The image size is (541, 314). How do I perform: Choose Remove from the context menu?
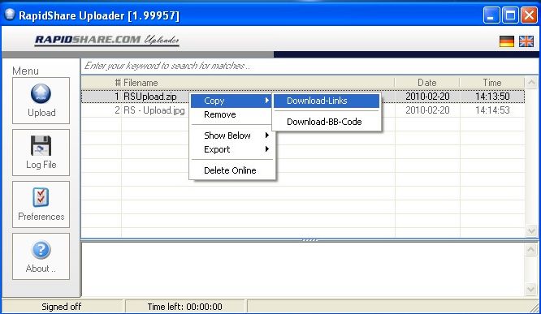[232, 114]
